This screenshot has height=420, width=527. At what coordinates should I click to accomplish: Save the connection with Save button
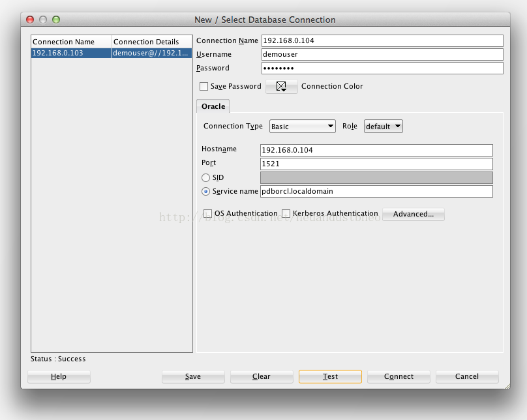(x=193, y=376)
